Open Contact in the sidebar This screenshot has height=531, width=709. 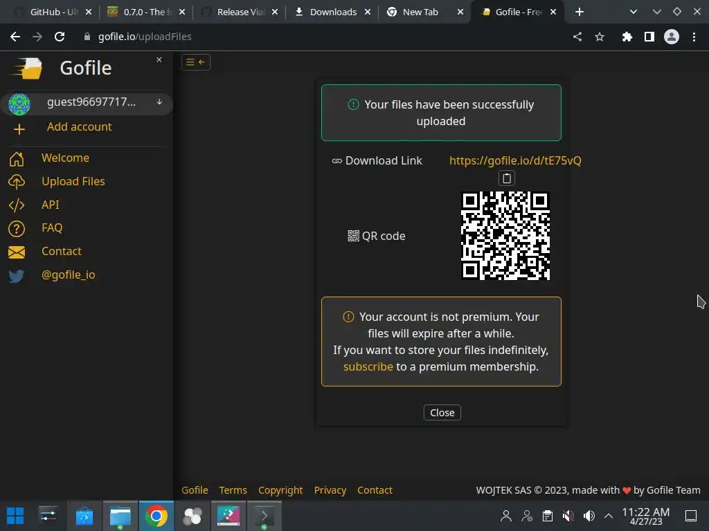click(x=62, y=252)
